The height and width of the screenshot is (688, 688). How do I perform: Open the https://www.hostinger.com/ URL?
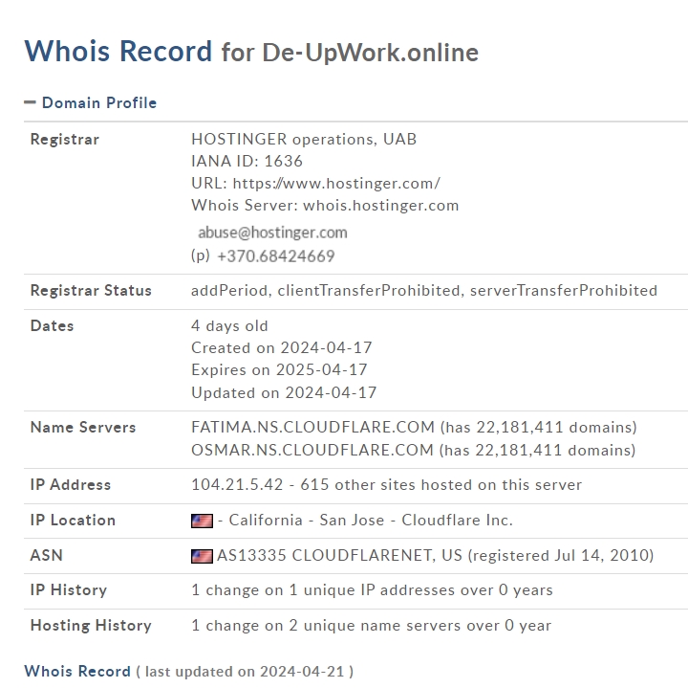336,183
